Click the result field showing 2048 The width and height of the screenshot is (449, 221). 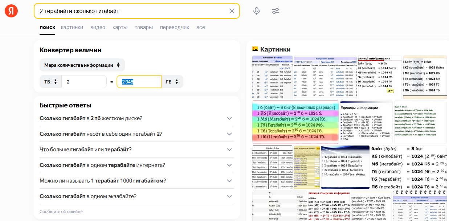(139, 82)
